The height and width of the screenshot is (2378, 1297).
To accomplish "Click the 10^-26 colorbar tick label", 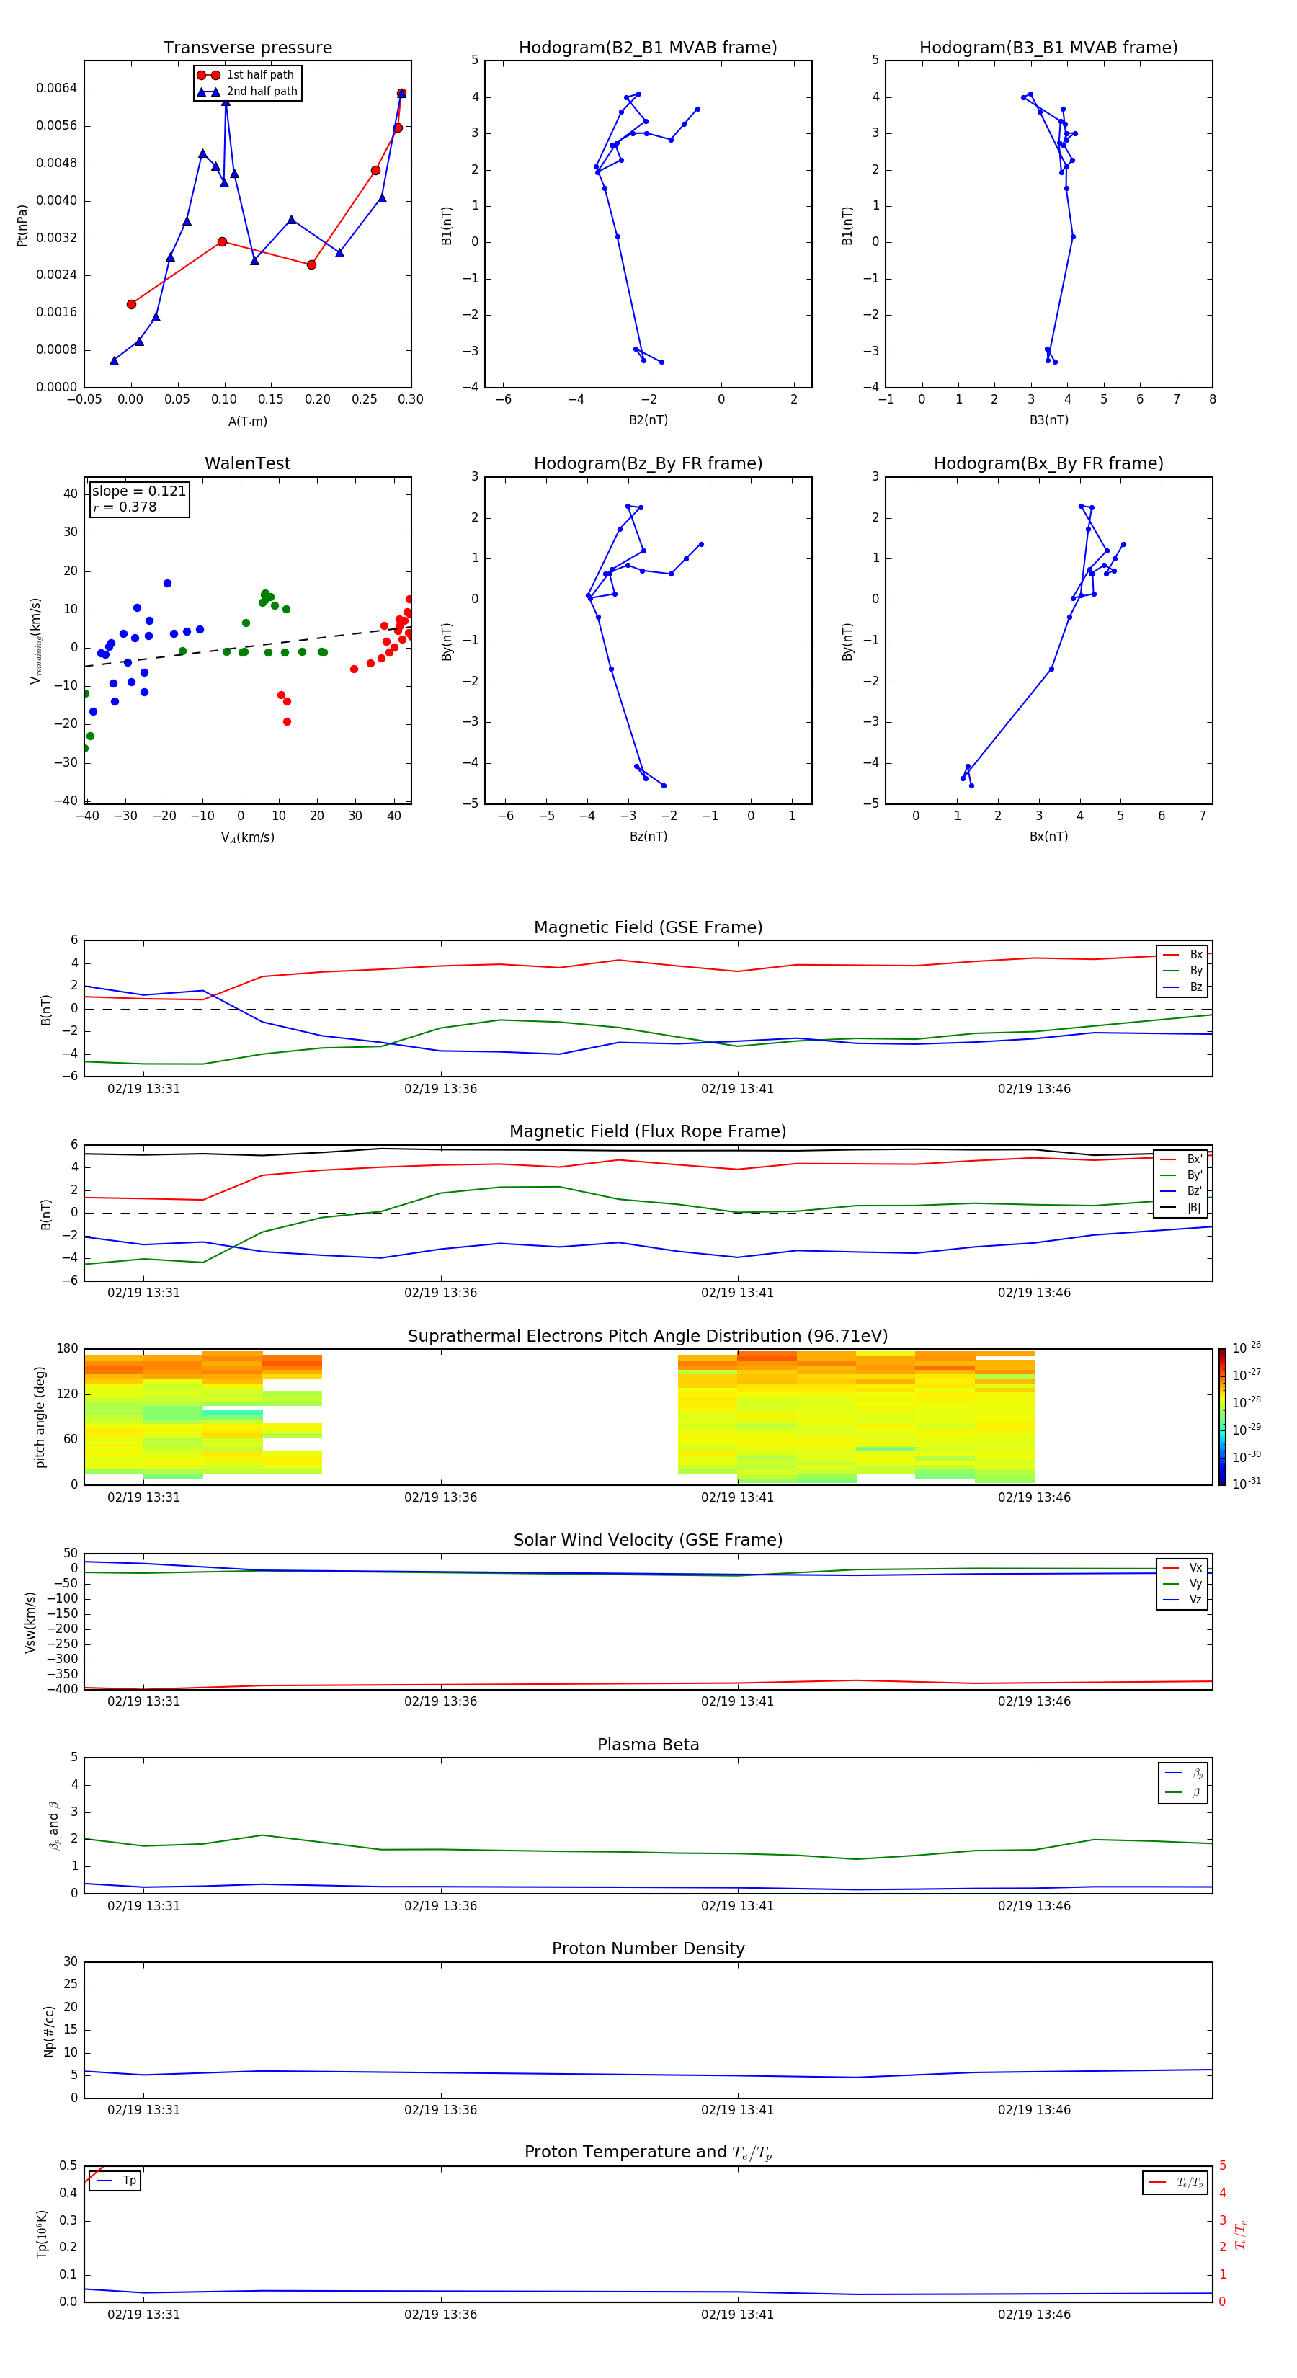I will coord(1245,1348).
